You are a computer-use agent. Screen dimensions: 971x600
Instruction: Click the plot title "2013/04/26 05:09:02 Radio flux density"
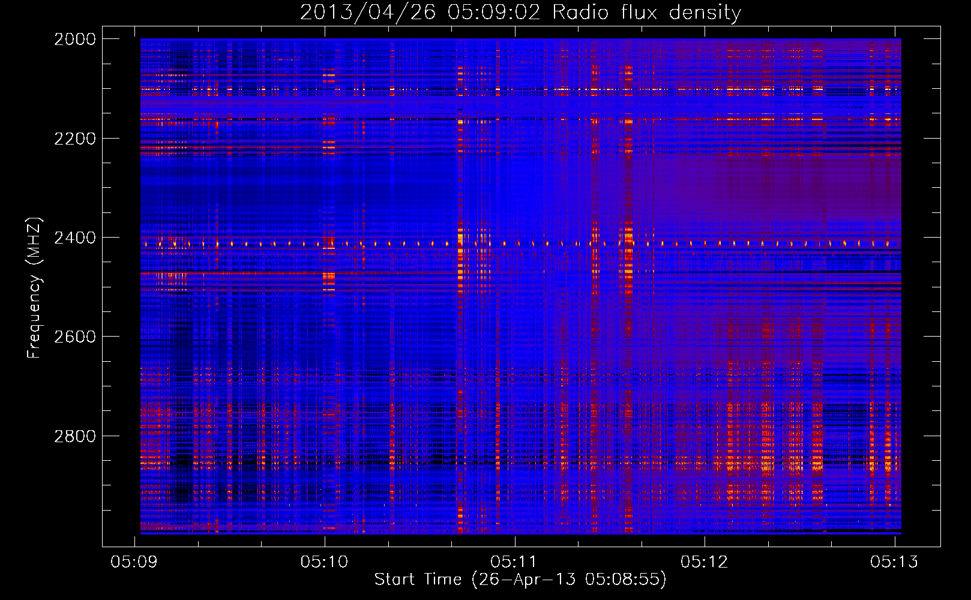point(520,13)
